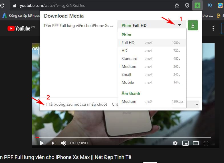Open video player settings gear
Image resolution: width=224 pixels, height=163 pixels.
click(x=175, y=143)
